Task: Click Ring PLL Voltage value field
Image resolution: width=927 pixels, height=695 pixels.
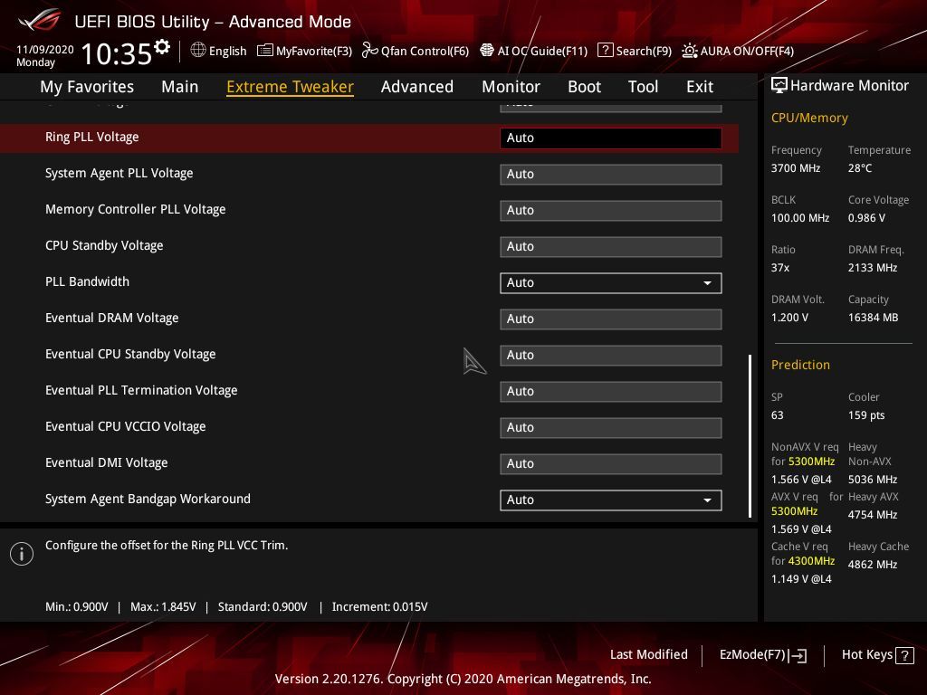Action: pos(611,138)
